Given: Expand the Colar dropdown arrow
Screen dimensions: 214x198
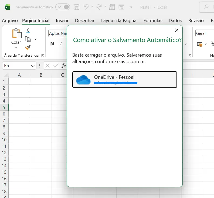Looking at the screenshot, I should click(x=16, y=47).
